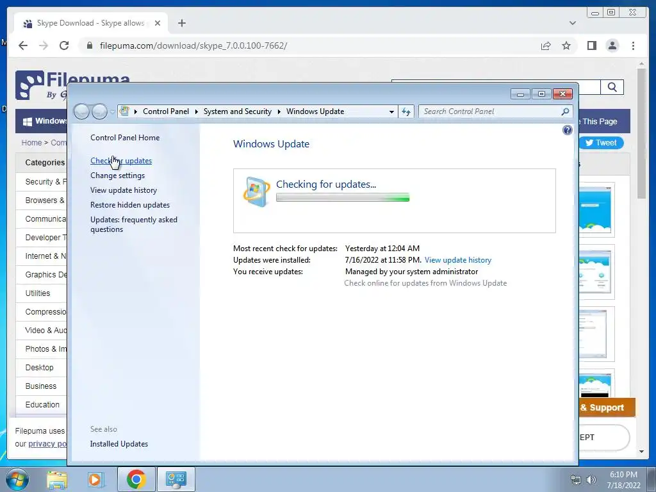Click the Control Panel forward arrow button
The height and width of the screenshot is (492, 656).
click(x=99, y=111)
